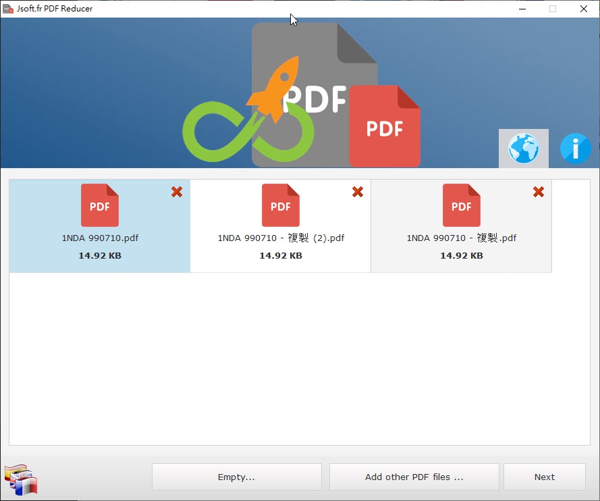
Task: Click 14.92 KB size under 複製.pdf
Action: 462,256
